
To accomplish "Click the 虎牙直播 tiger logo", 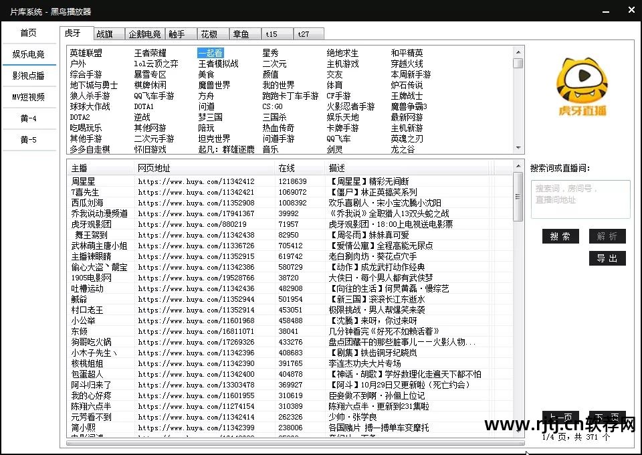I will 581,86.
